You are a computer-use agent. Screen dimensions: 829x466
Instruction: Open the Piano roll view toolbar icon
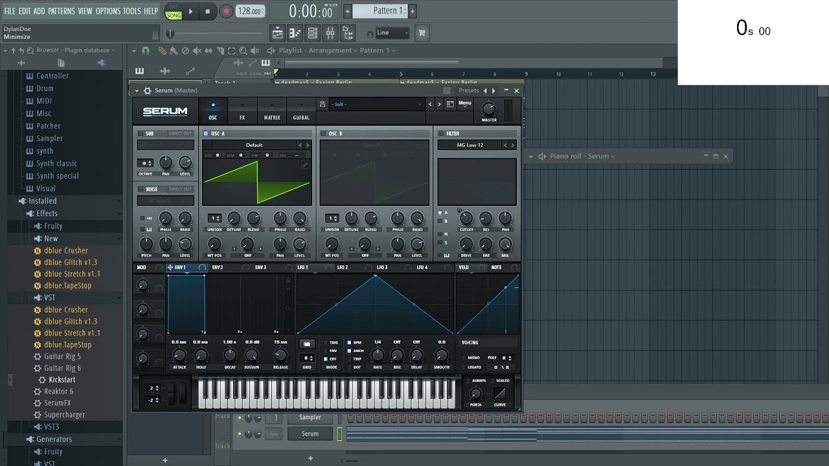tap(295, 33)
